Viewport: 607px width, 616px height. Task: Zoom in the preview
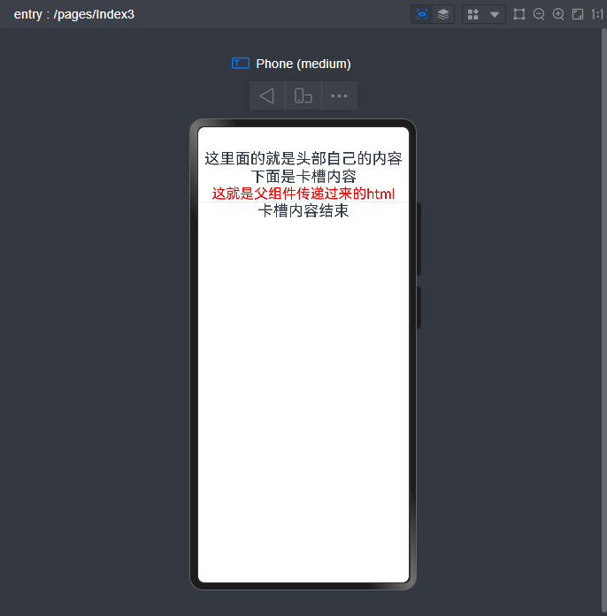coord(558,14)
